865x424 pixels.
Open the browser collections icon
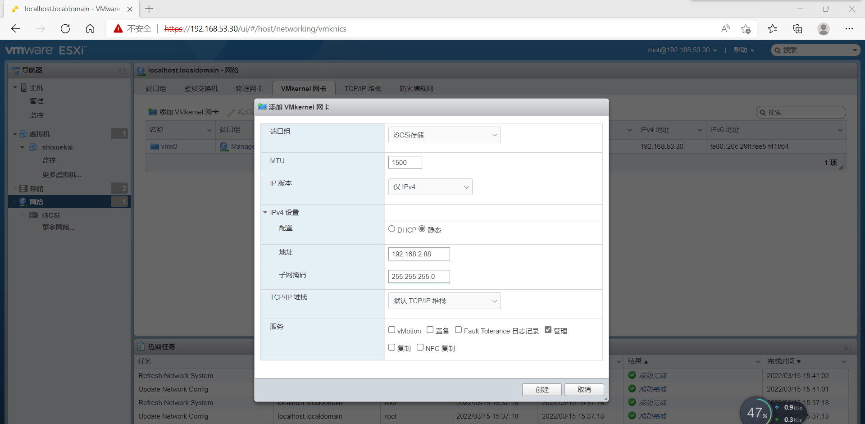click(x=797, y=29)
